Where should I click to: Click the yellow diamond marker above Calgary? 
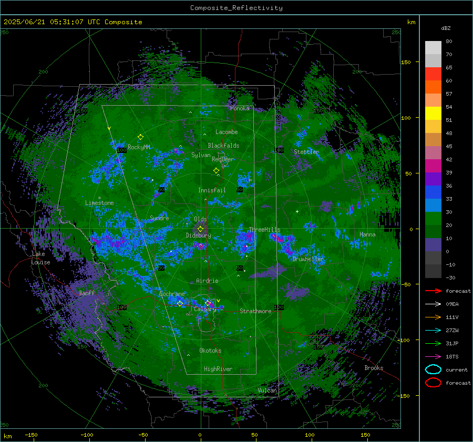click(208, 303)
